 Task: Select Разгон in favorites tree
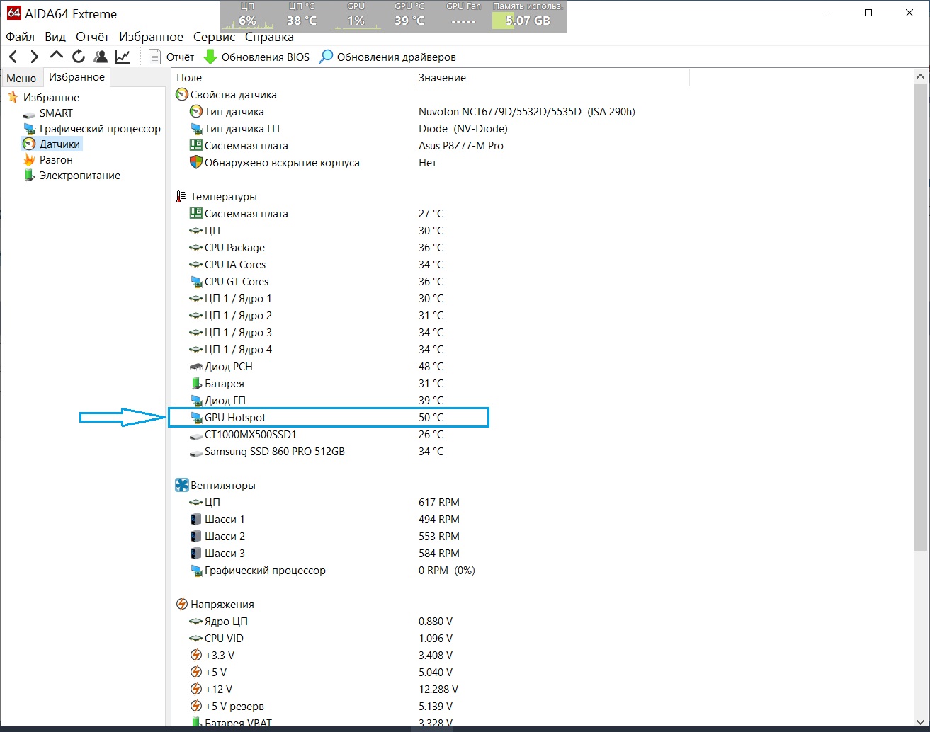(56, 160)
